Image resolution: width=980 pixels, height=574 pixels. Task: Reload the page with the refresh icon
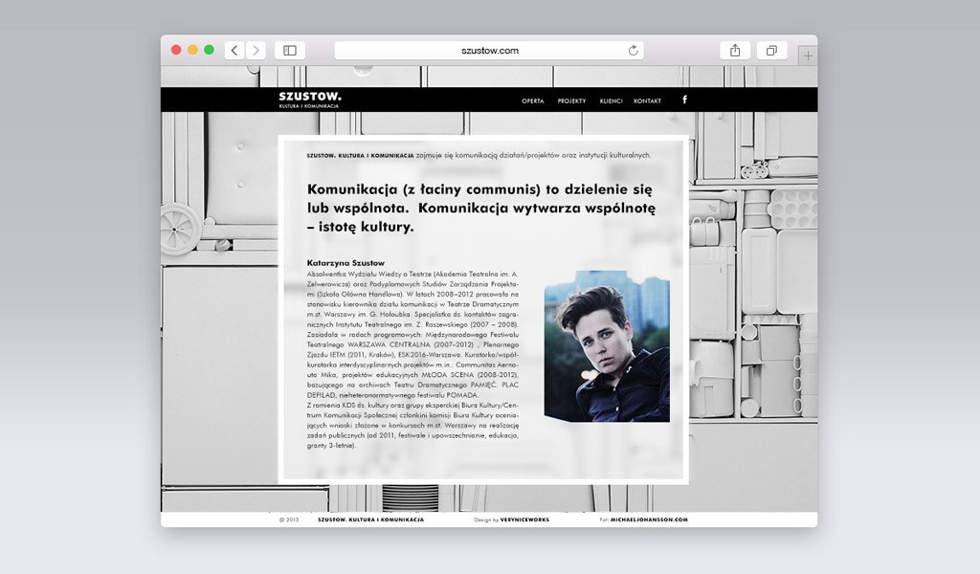pos(633,51)
